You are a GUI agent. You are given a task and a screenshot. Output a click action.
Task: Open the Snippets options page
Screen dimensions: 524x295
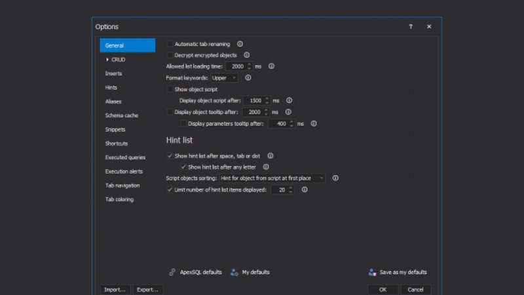[115, 129]
